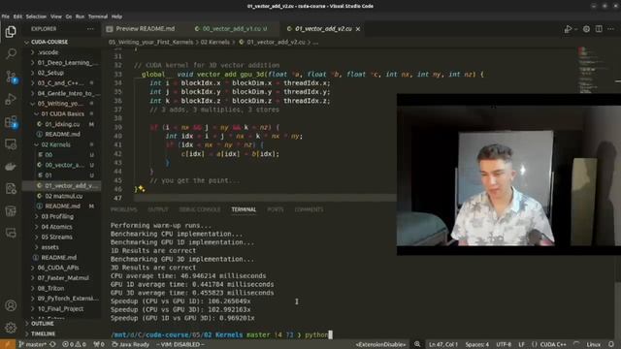621x349 pixels.
Task: Open the Accounts menu icon
Action: (11, 305)
